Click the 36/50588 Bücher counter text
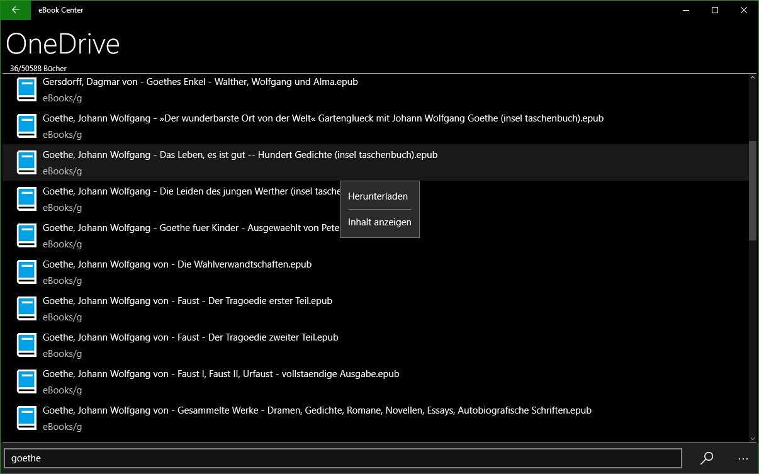The height and width of the screenshot is (474, 759). click(38, 68)
